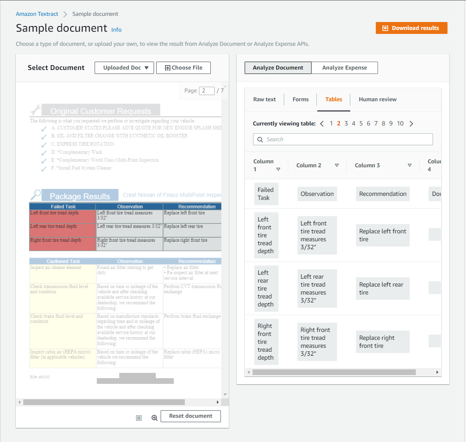This screenshot has height=442, width=466.
Task: Click 'Right front tire tread measures 3/32"' result cell
Action: click(x=317, y=342)
